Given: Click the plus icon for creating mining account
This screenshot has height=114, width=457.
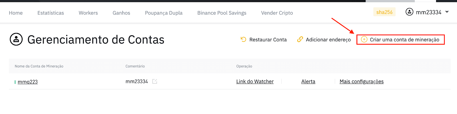Looking at the screenshot, I should [364, 40].
